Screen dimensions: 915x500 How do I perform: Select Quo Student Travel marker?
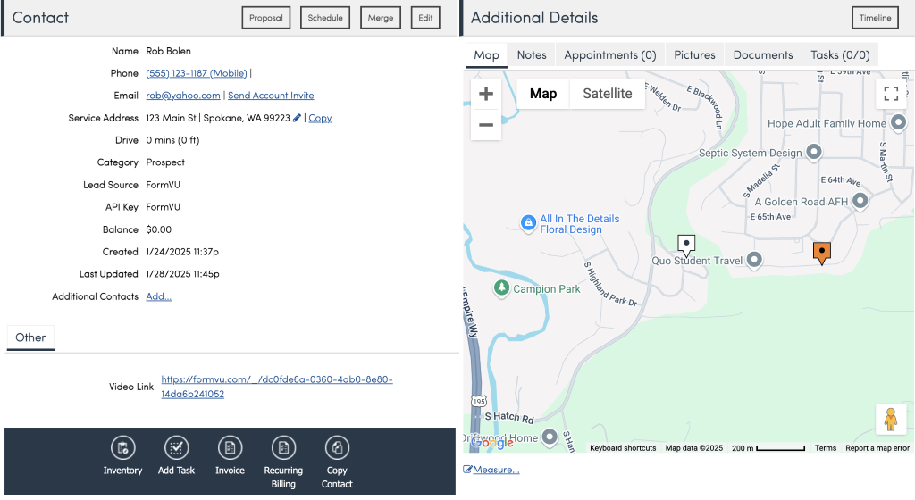pos(754,259)
